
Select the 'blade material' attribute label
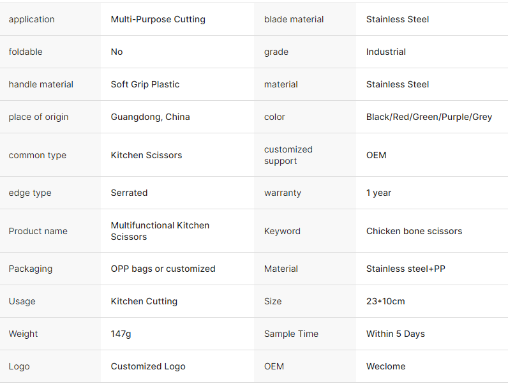click(294, 19)
